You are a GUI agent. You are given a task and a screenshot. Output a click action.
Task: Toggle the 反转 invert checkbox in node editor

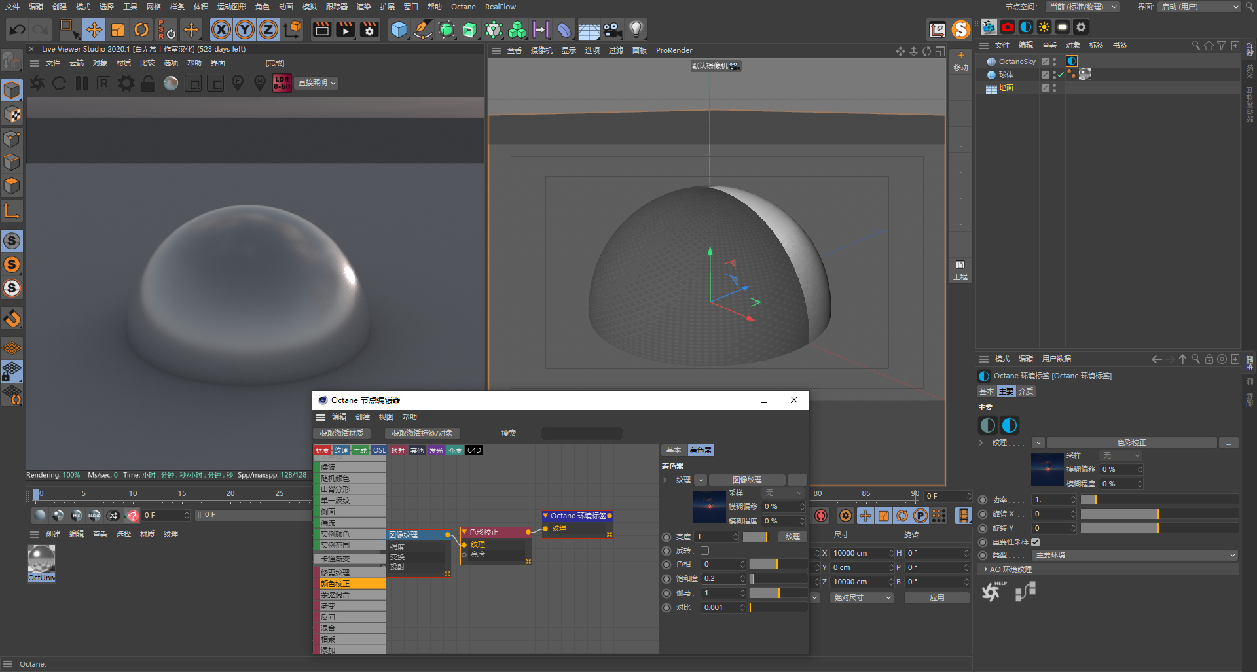pos(704,550)
